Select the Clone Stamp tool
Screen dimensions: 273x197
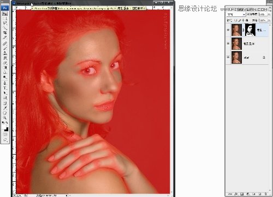pyautogui.click(x=5, y=53)
